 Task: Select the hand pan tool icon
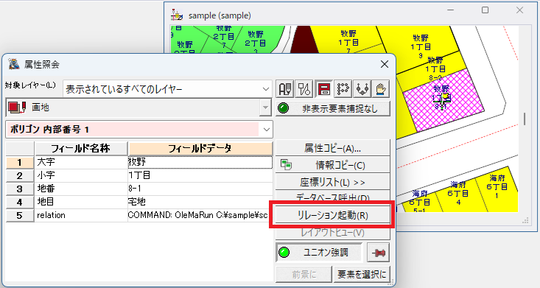[x=381, y=89]
